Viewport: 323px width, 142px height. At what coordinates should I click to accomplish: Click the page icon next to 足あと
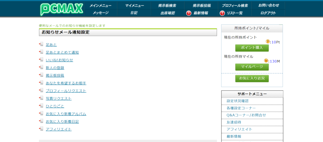[x=41, y=44]
